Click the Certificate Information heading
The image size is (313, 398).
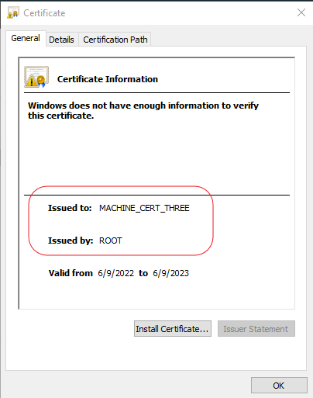tap(108, 79)
